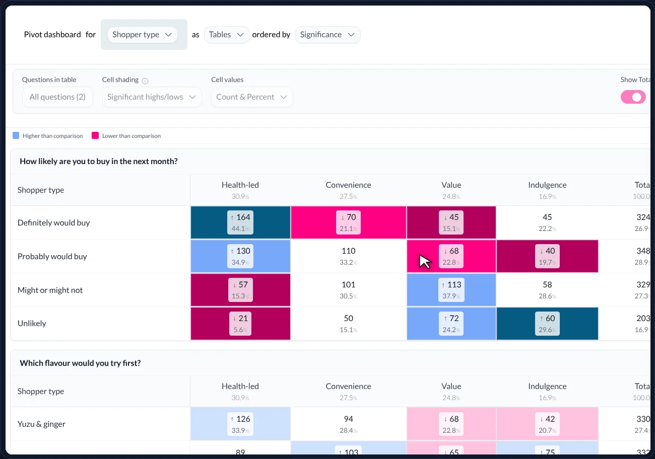This screenshot has height=459, width=655.
Task: Click the 94 Convenience Yuzu & ginger cell
Action: [348, 424]
